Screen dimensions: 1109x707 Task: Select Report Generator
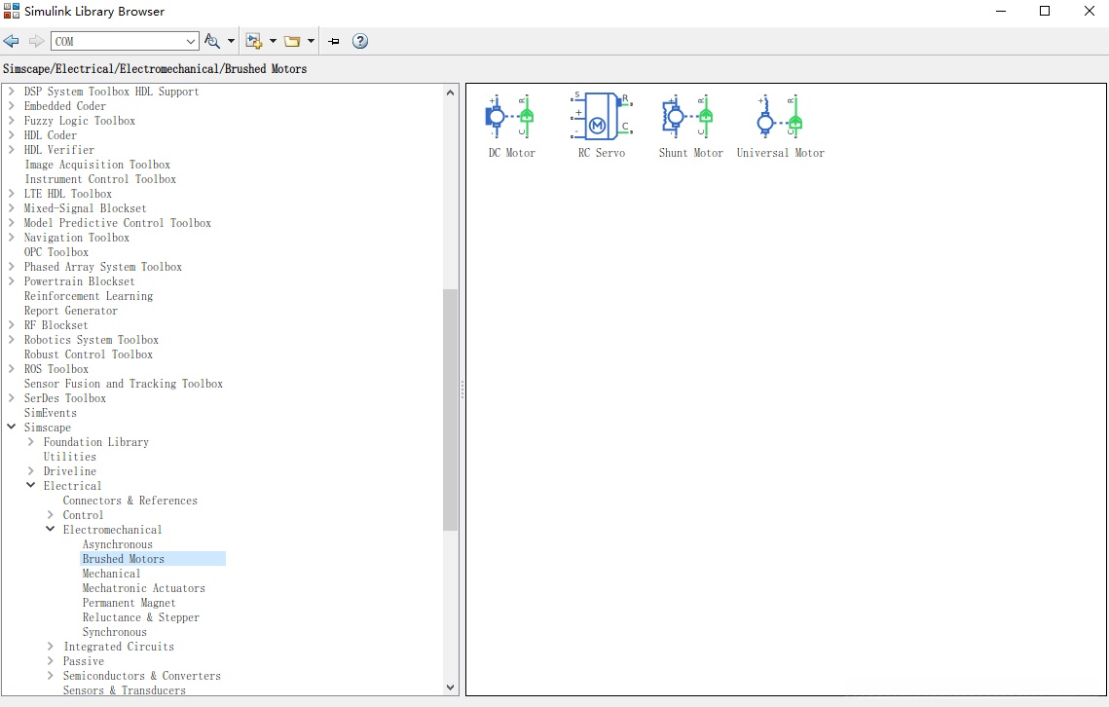(71, 311)
